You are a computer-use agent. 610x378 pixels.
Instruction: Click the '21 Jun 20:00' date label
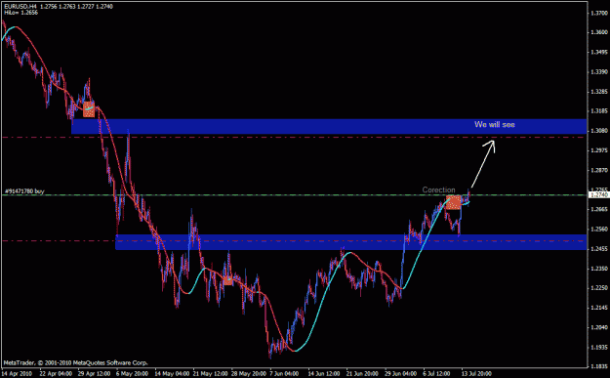(362, 374)
